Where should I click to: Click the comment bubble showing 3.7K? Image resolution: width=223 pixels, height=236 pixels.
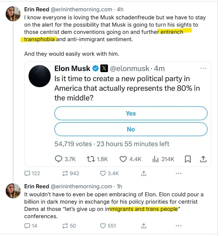[x=59, y=159]
